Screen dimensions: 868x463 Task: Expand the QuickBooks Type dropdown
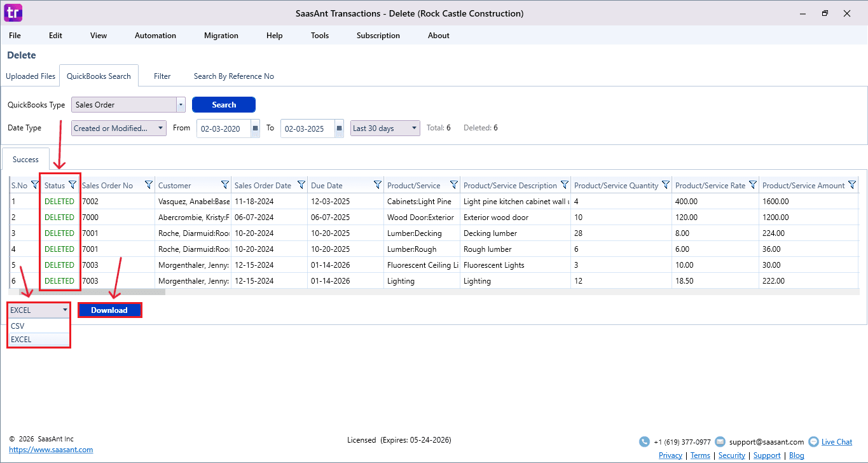coord(181,105)
